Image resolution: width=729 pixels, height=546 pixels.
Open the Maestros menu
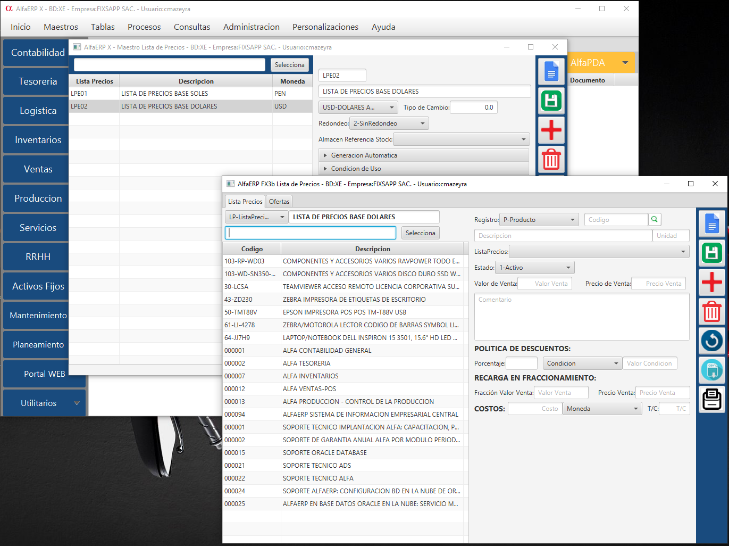coord(61,27)
